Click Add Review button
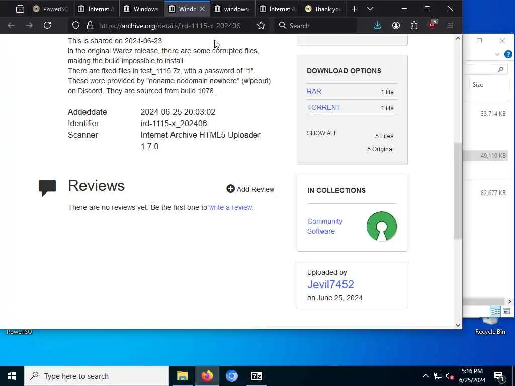Viewport: 515px width, 386px height. [250, 189]
